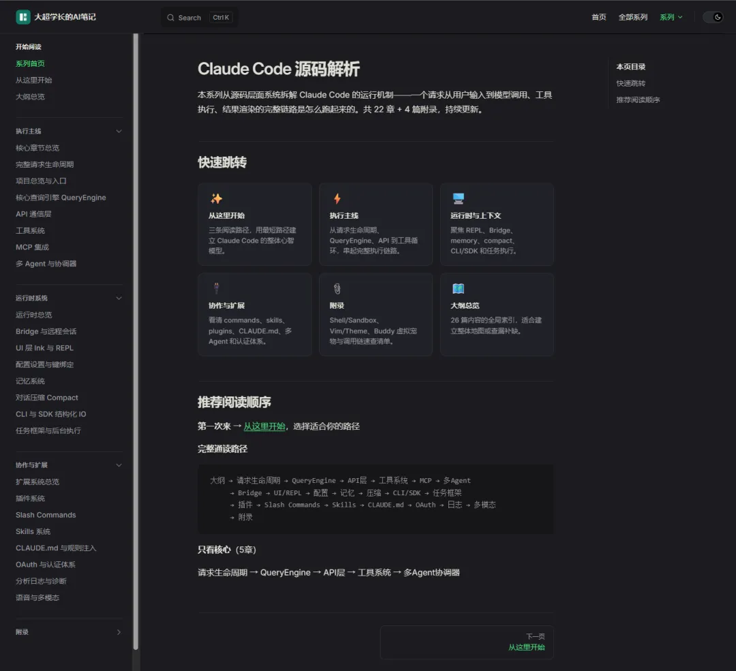This screenshot has width=736, height=671.
Task: Click sparkles icon on 从这里开始 card
Action: point(216,198)
